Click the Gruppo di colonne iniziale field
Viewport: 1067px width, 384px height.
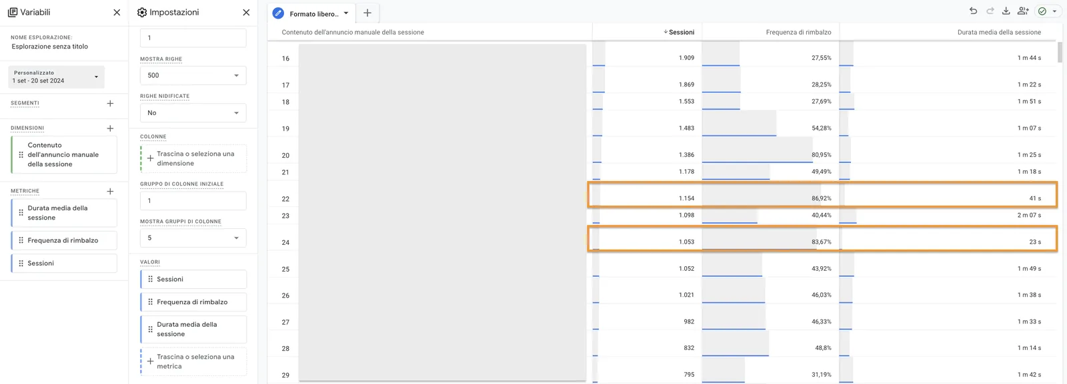tap(193, 200)
